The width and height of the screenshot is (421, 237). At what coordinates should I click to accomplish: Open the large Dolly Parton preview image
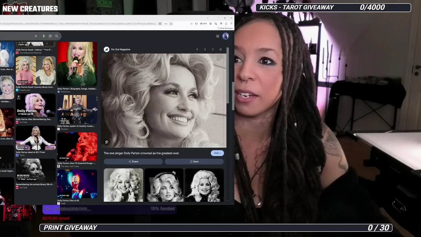point(164,101)
